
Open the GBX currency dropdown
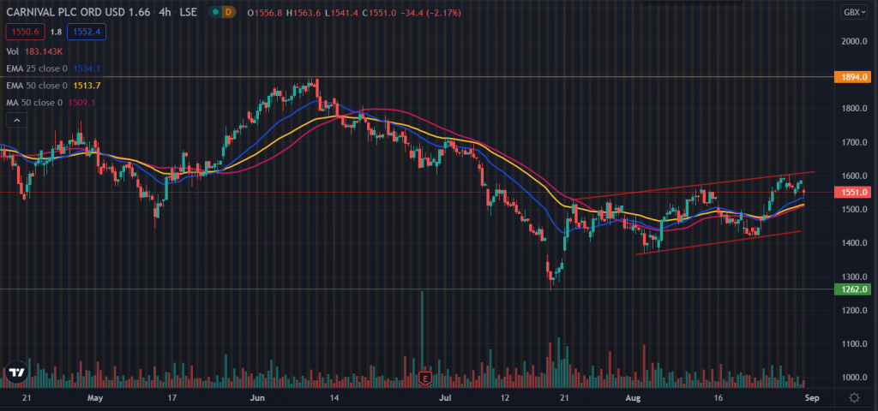855,12
